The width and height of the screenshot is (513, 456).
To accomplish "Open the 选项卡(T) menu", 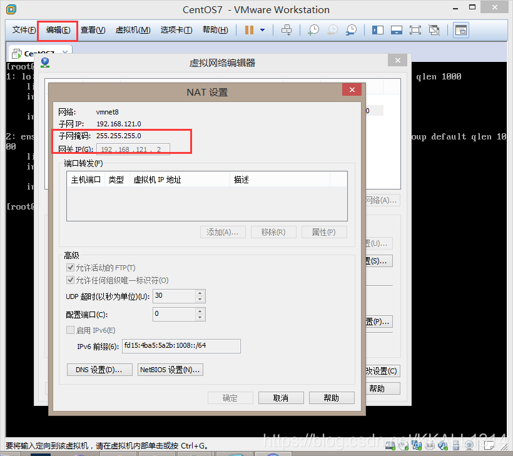I will click(x=176, y=30).
